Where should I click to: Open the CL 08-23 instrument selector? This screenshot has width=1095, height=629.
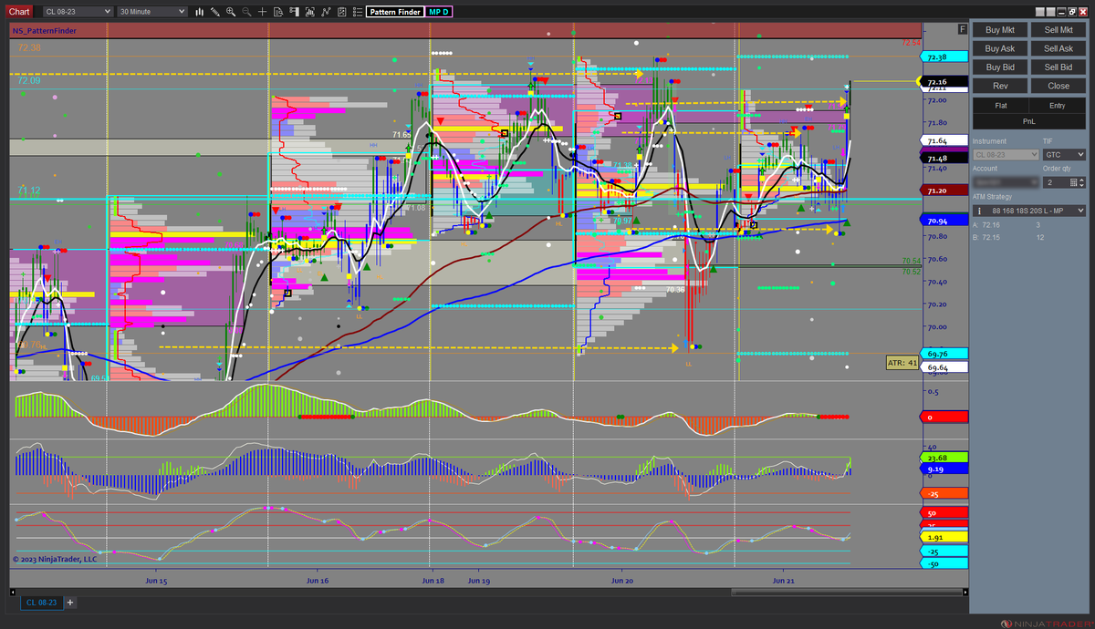point(78,12)
